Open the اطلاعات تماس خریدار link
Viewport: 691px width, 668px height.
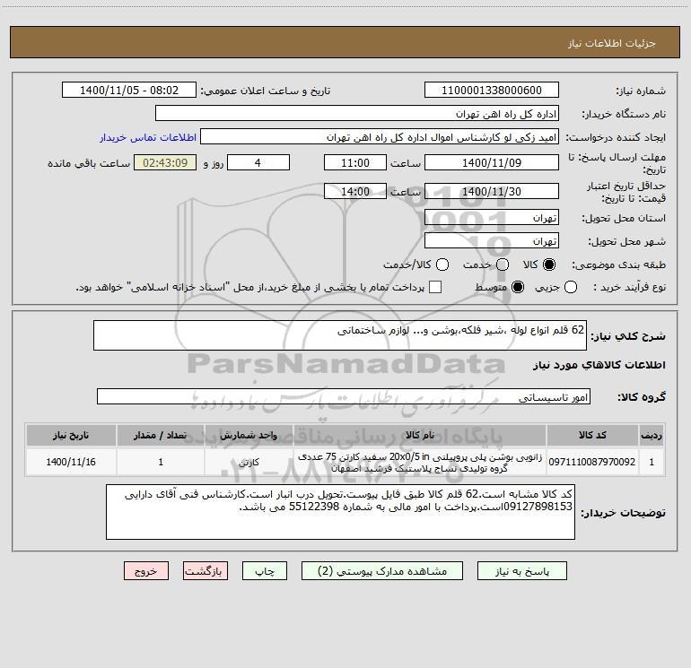148,137
